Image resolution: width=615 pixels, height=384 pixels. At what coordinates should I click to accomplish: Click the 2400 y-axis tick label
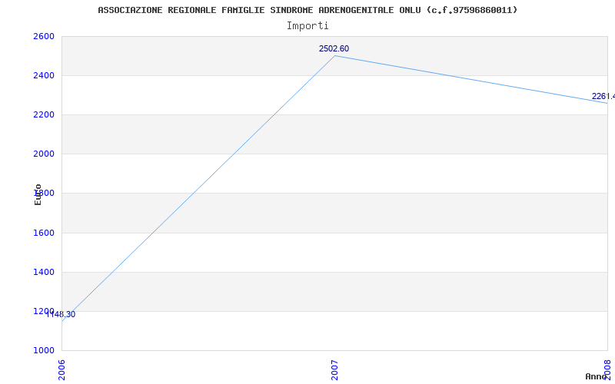click(x=44, y=75)
